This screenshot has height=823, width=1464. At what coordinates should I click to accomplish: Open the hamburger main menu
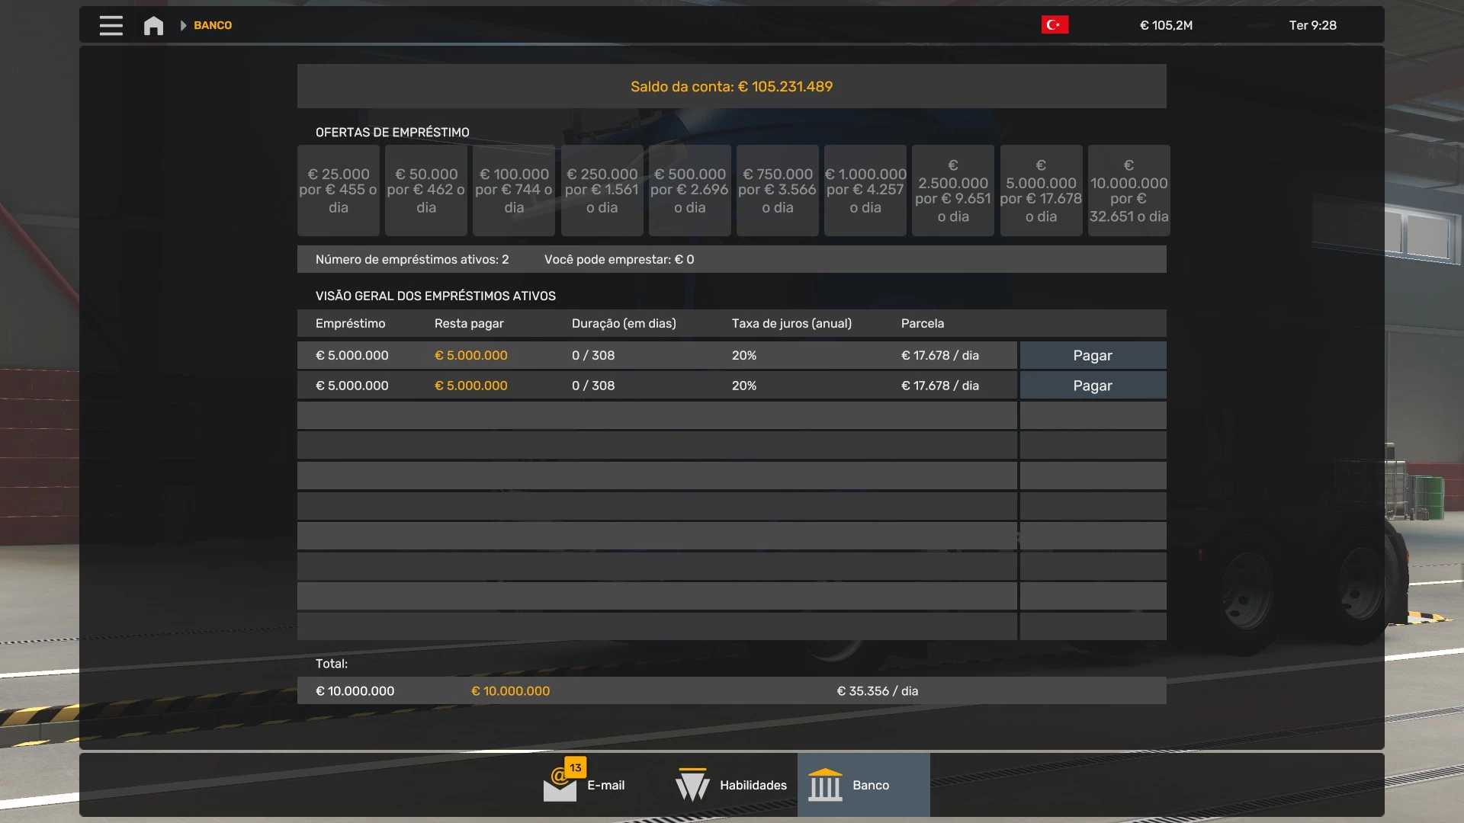point(111,25)
